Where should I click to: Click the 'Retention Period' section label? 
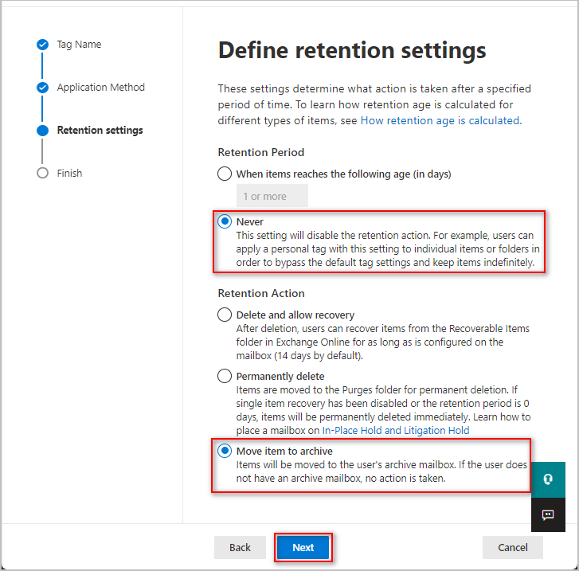[261, 152]
